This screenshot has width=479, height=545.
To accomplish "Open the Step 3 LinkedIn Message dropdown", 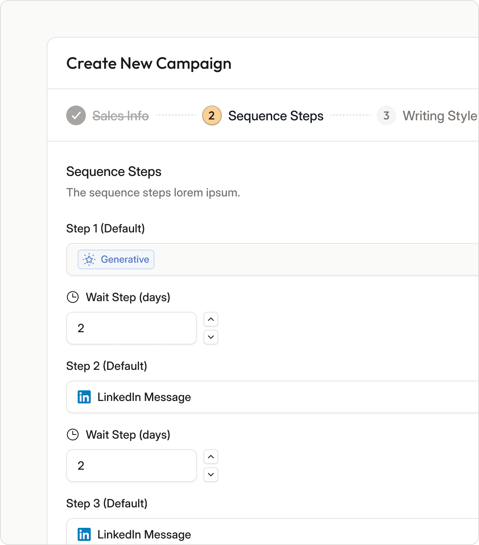I will tap(286, 534).
